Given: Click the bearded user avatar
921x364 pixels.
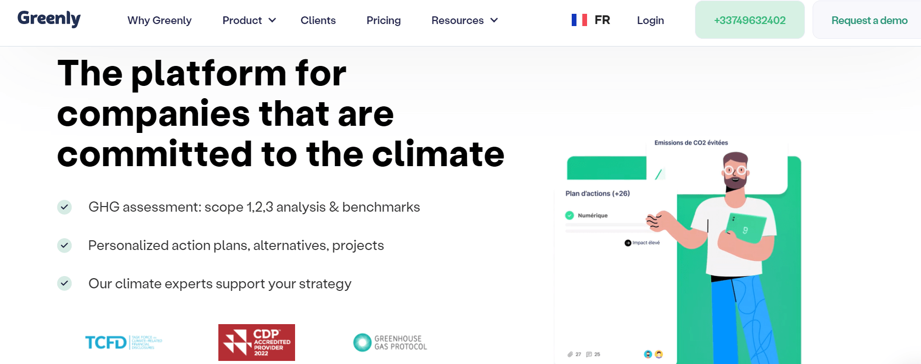Looking at the screenshot, I should pos(647,354).
